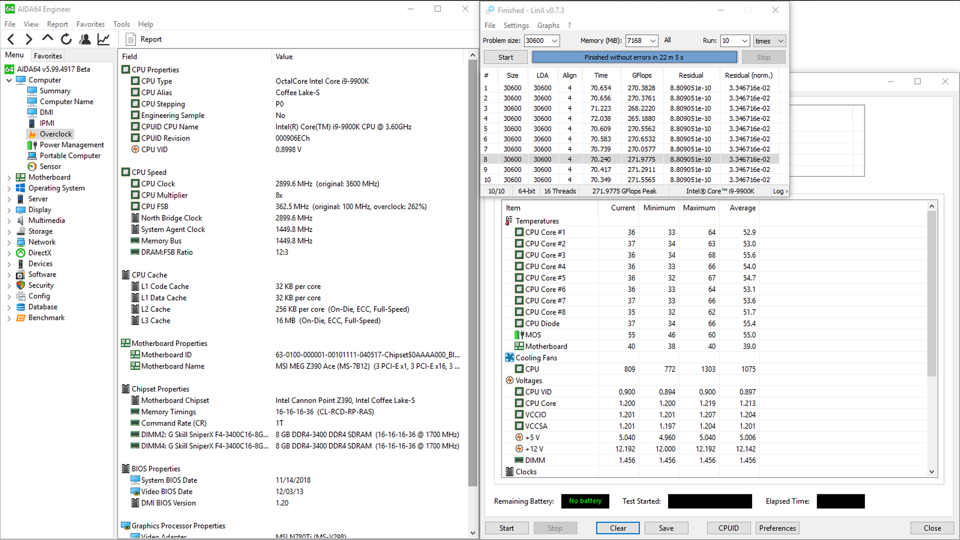
Task: Switch to the Favorites tab
Action: tap(48, 56)
